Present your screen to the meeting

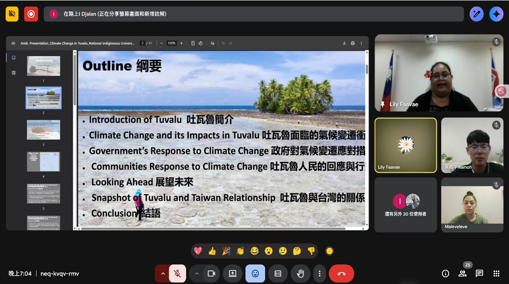pos(233,273)
